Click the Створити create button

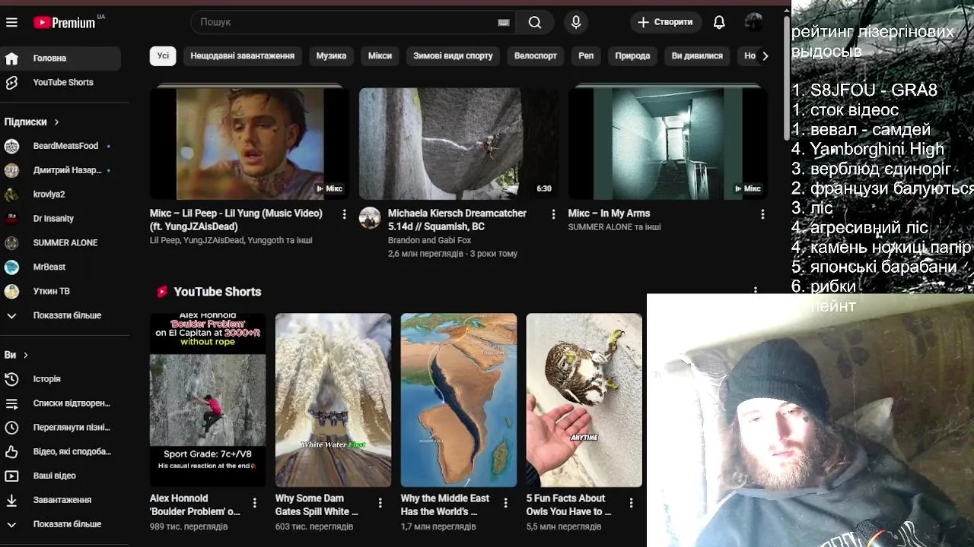pos(665,22)
